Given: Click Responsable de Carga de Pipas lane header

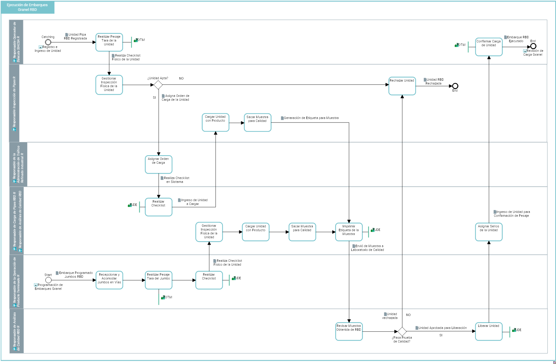Looking at the screenshot, I should (16, 221).
